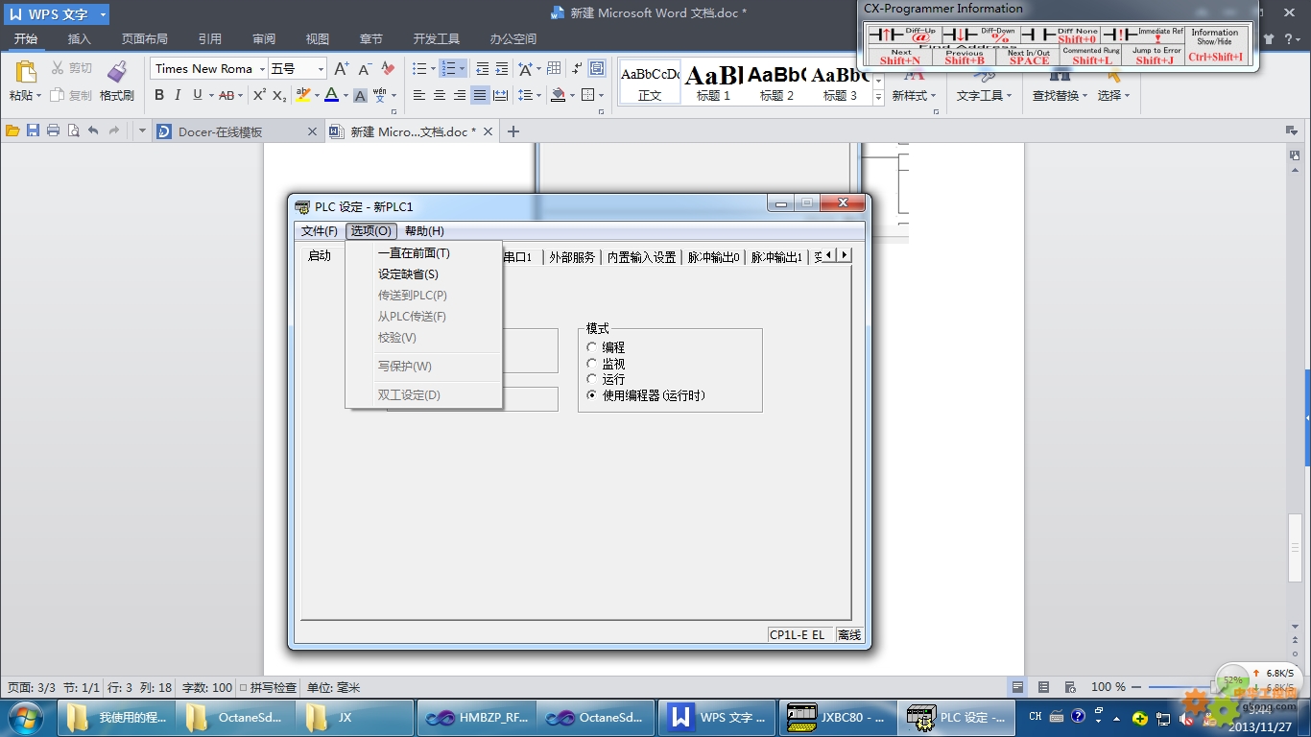
Task: Open the 页面布局 ribbon tab
Action: click(144, 38)
